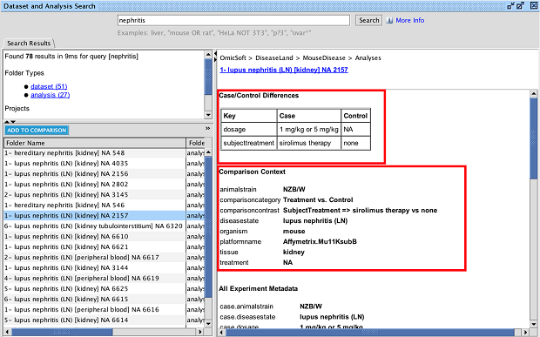Click the ADD TO COMPARISON button
The image size is (540, 337).
pyautogui.click(x=37, y=130)
